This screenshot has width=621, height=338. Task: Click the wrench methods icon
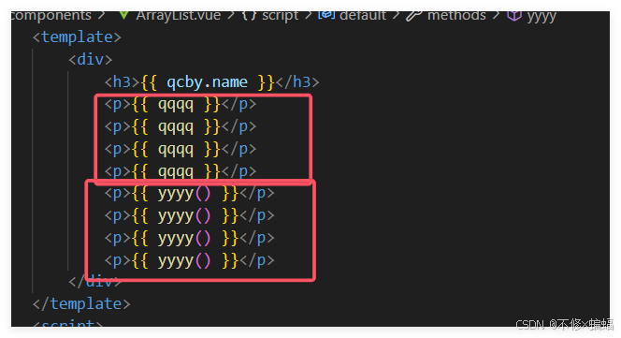click(414, 16)
